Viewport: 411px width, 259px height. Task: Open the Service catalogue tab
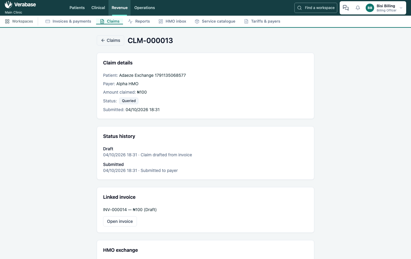[x=215, y=21]
